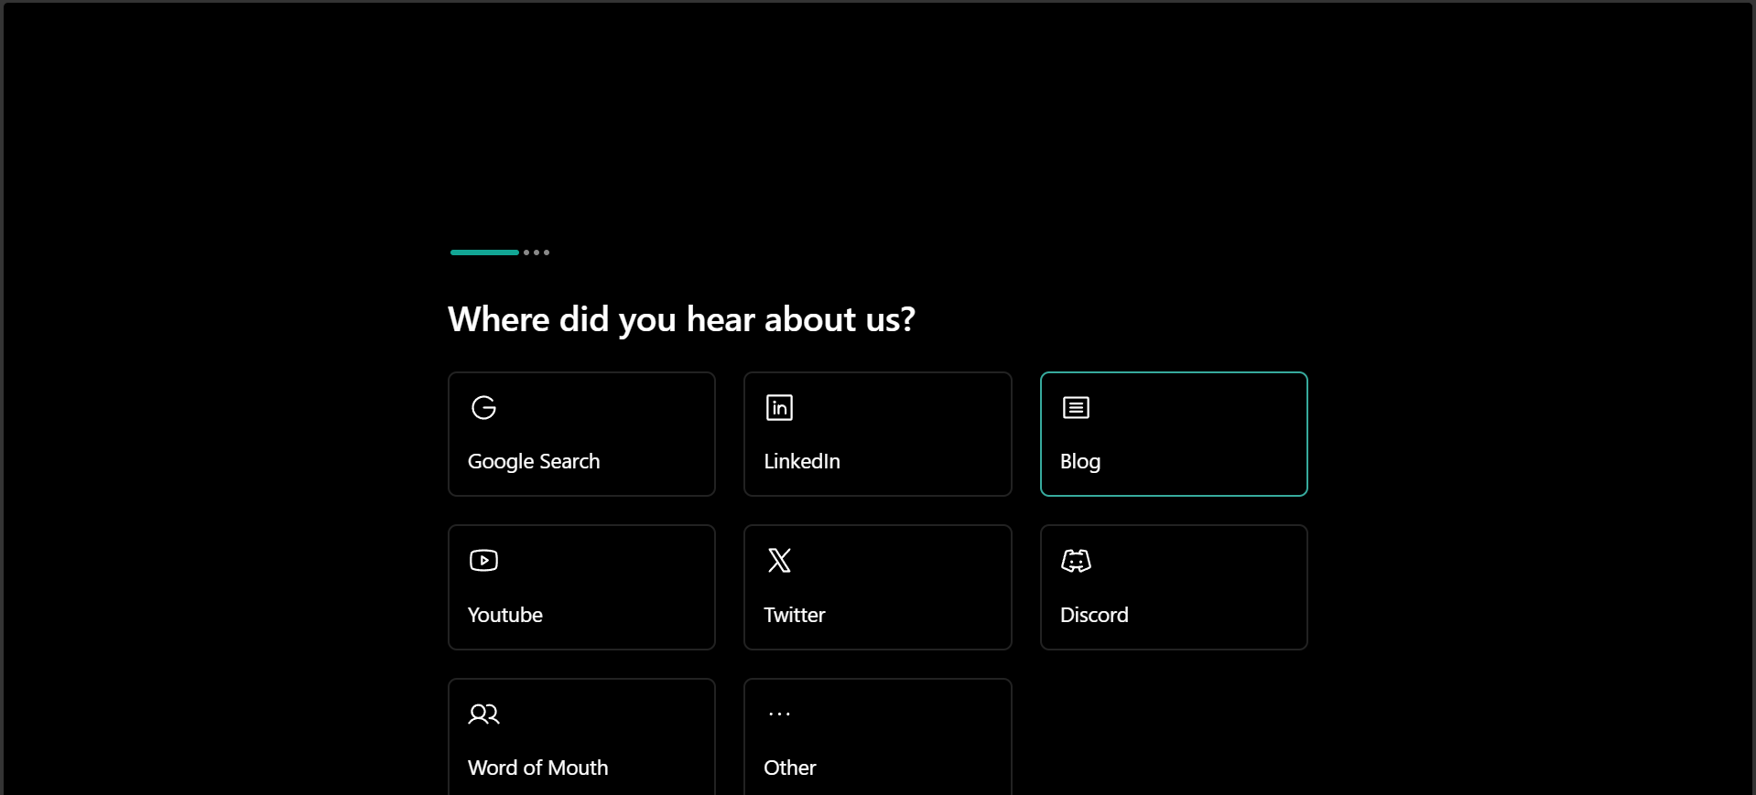
Task: Pick the "Discord" label
Action: (x=1094, y=615)
